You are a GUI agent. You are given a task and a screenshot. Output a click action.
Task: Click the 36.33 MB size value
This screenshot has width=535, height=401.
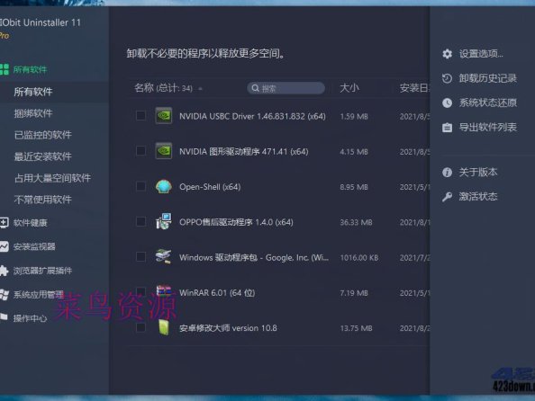[356, 222]
